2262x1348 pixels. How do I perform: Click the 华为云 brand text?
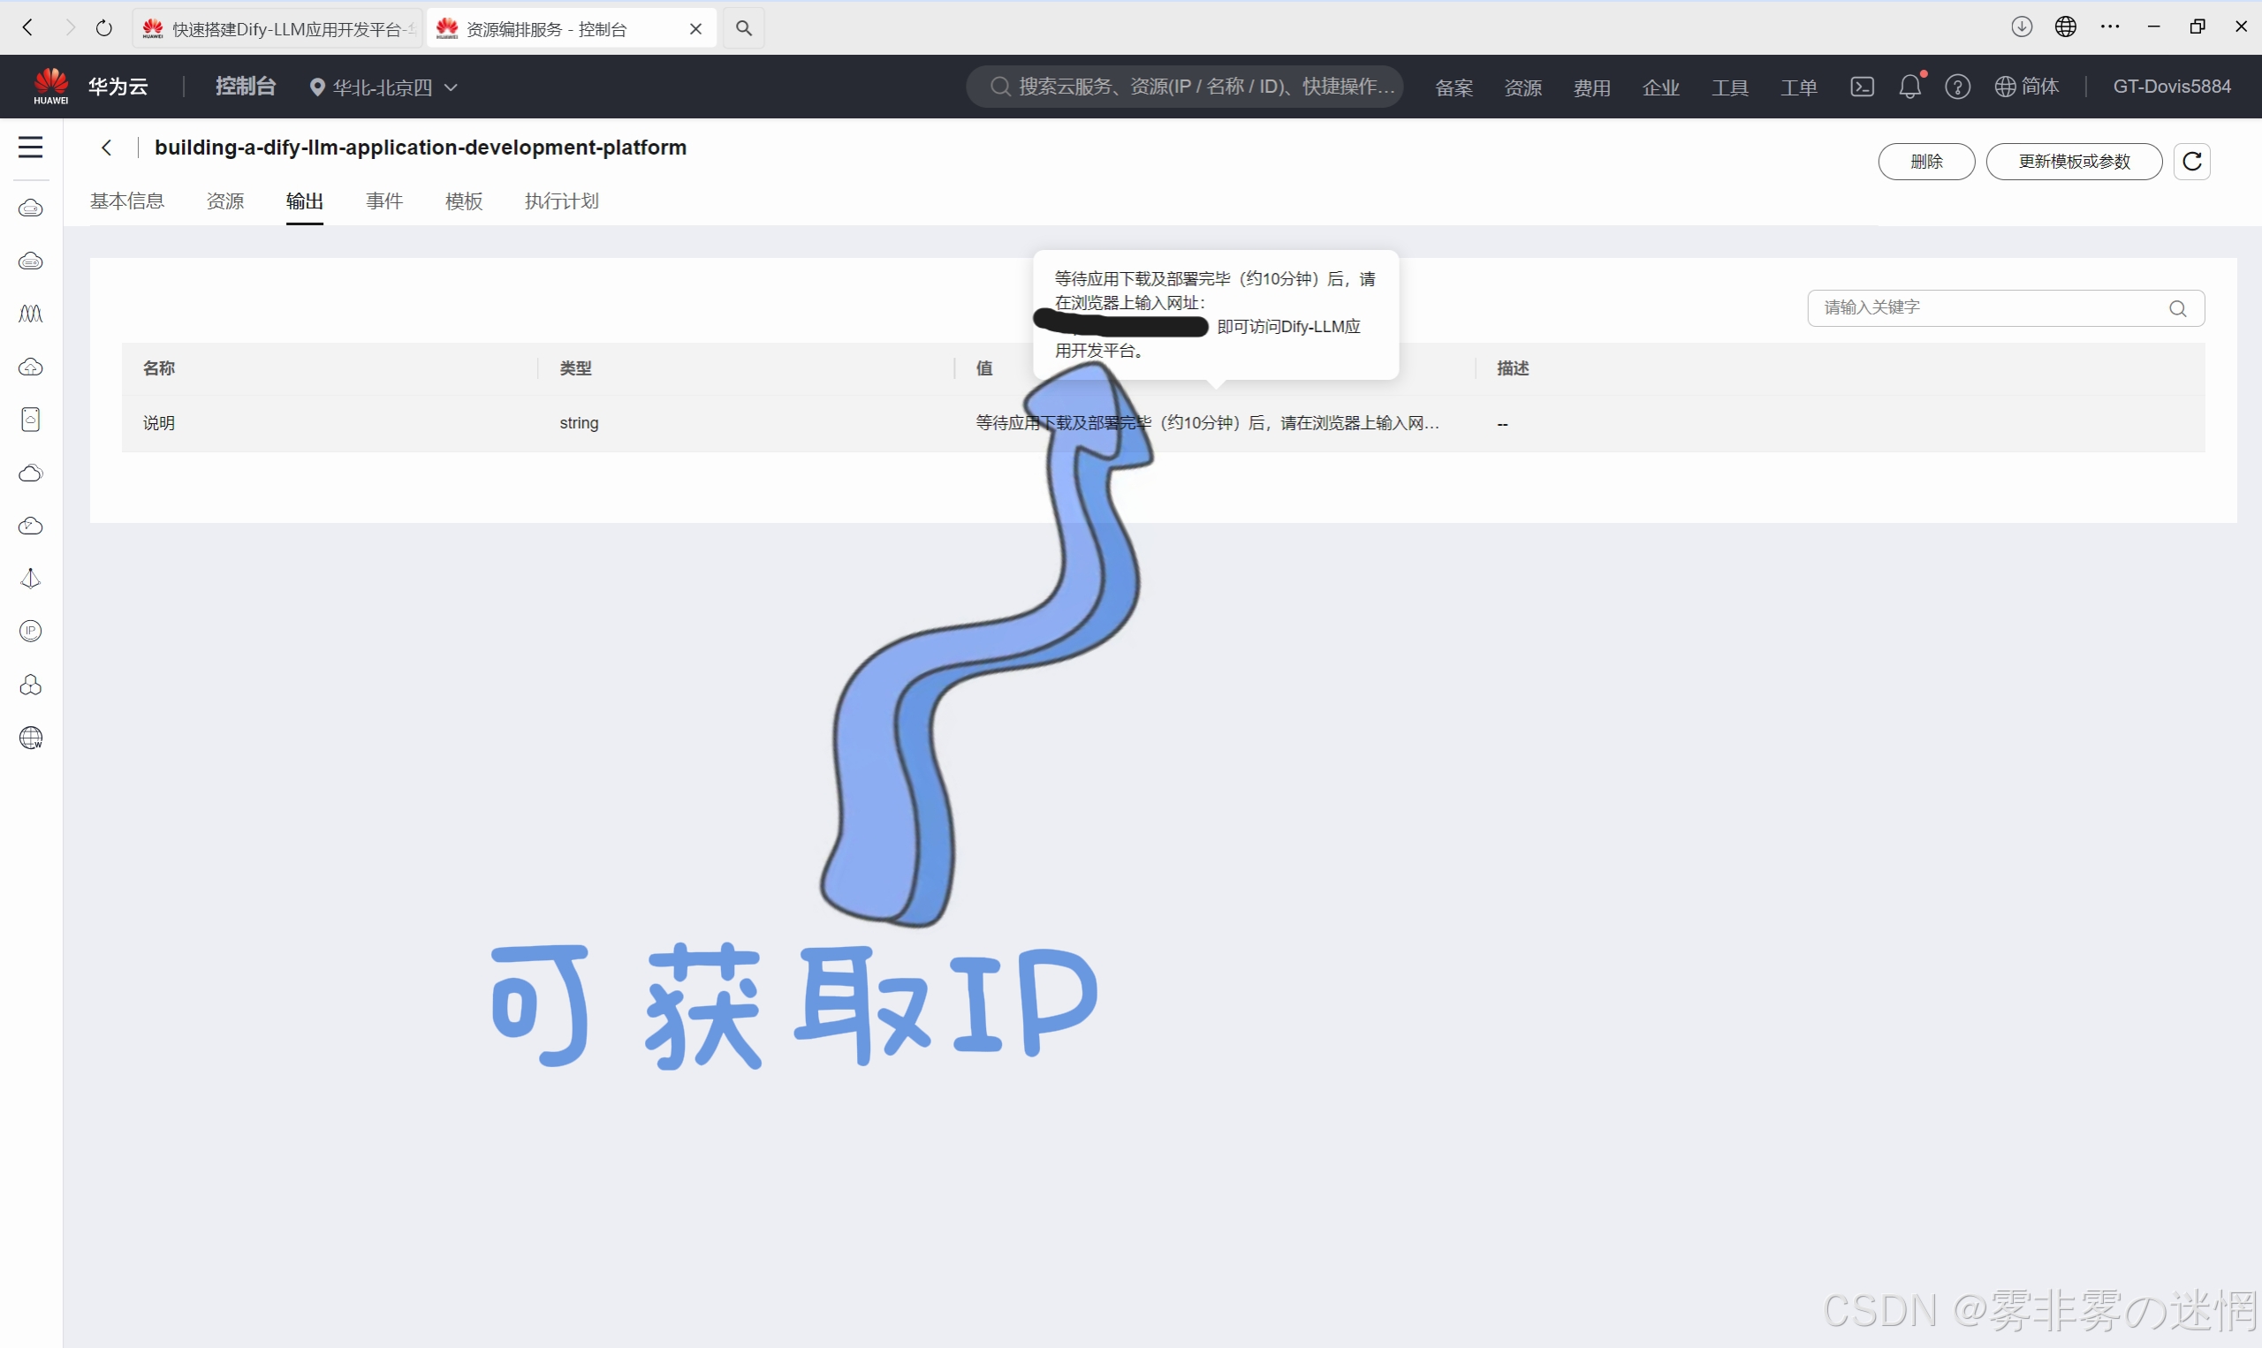(118, 87)
